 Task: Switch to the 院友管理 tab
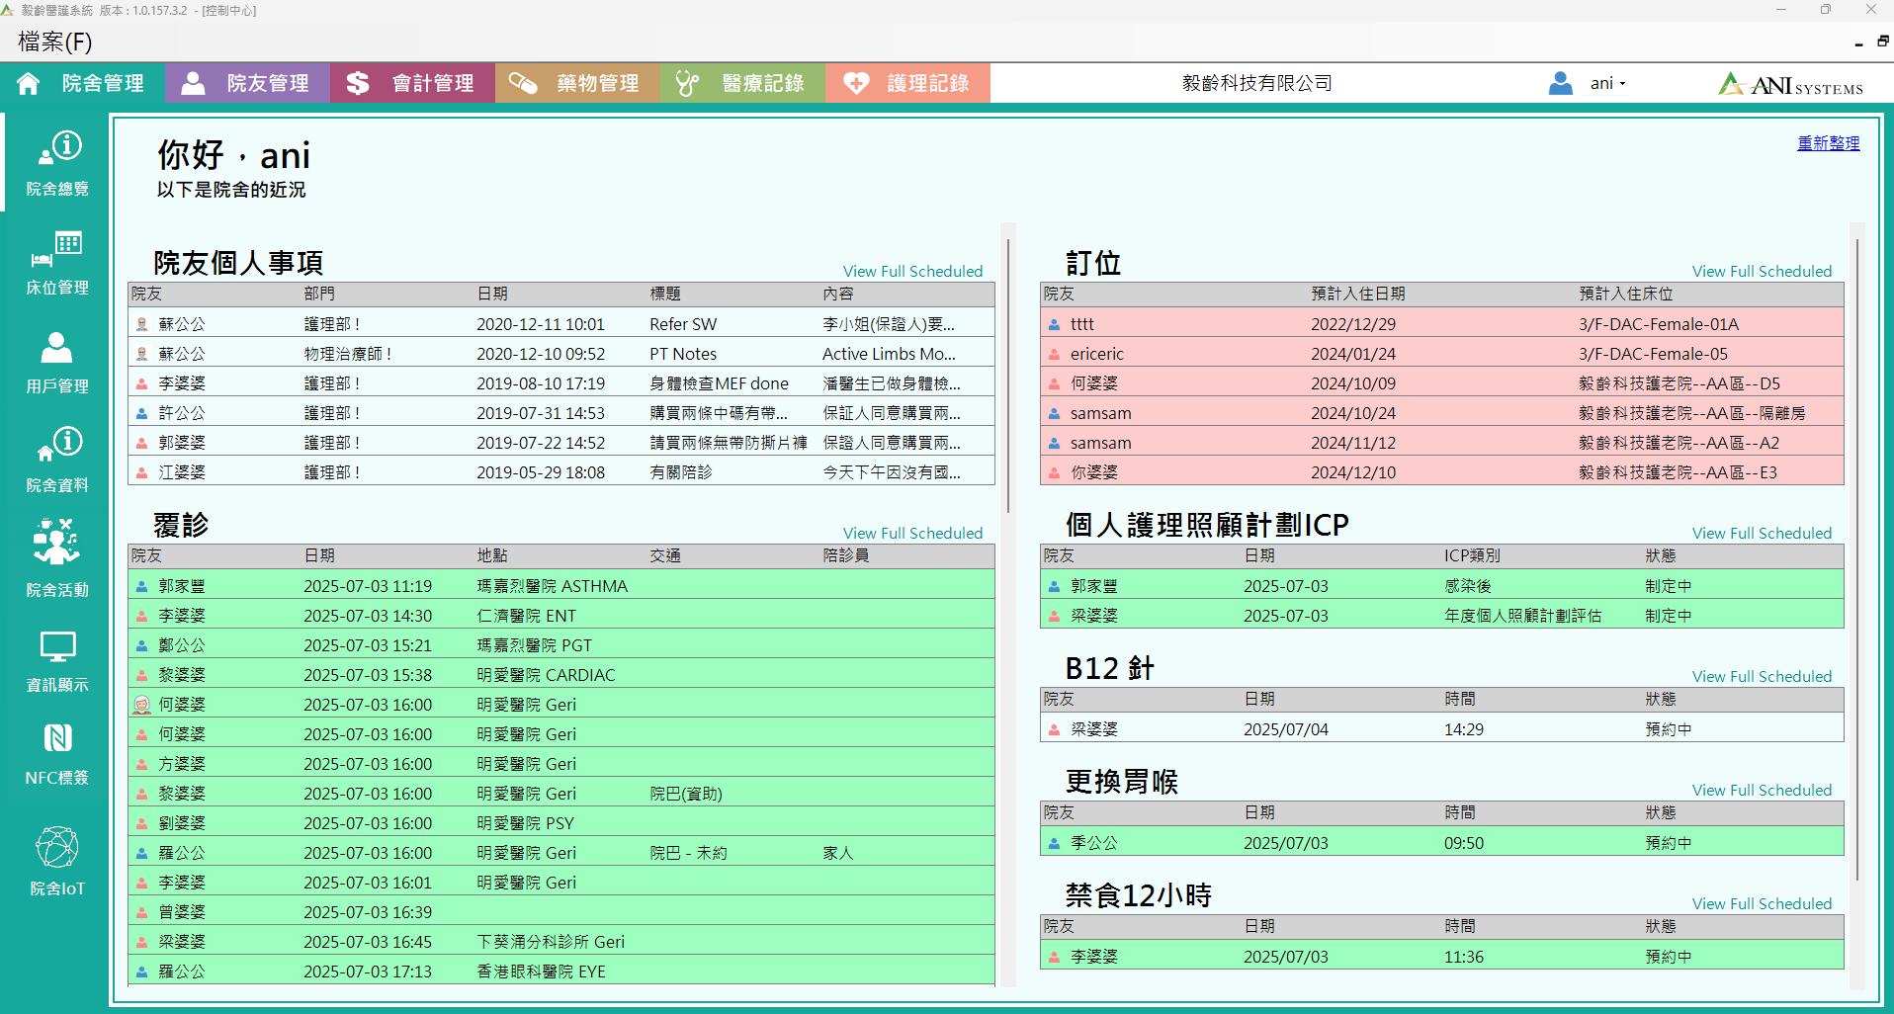click(248, 83)
